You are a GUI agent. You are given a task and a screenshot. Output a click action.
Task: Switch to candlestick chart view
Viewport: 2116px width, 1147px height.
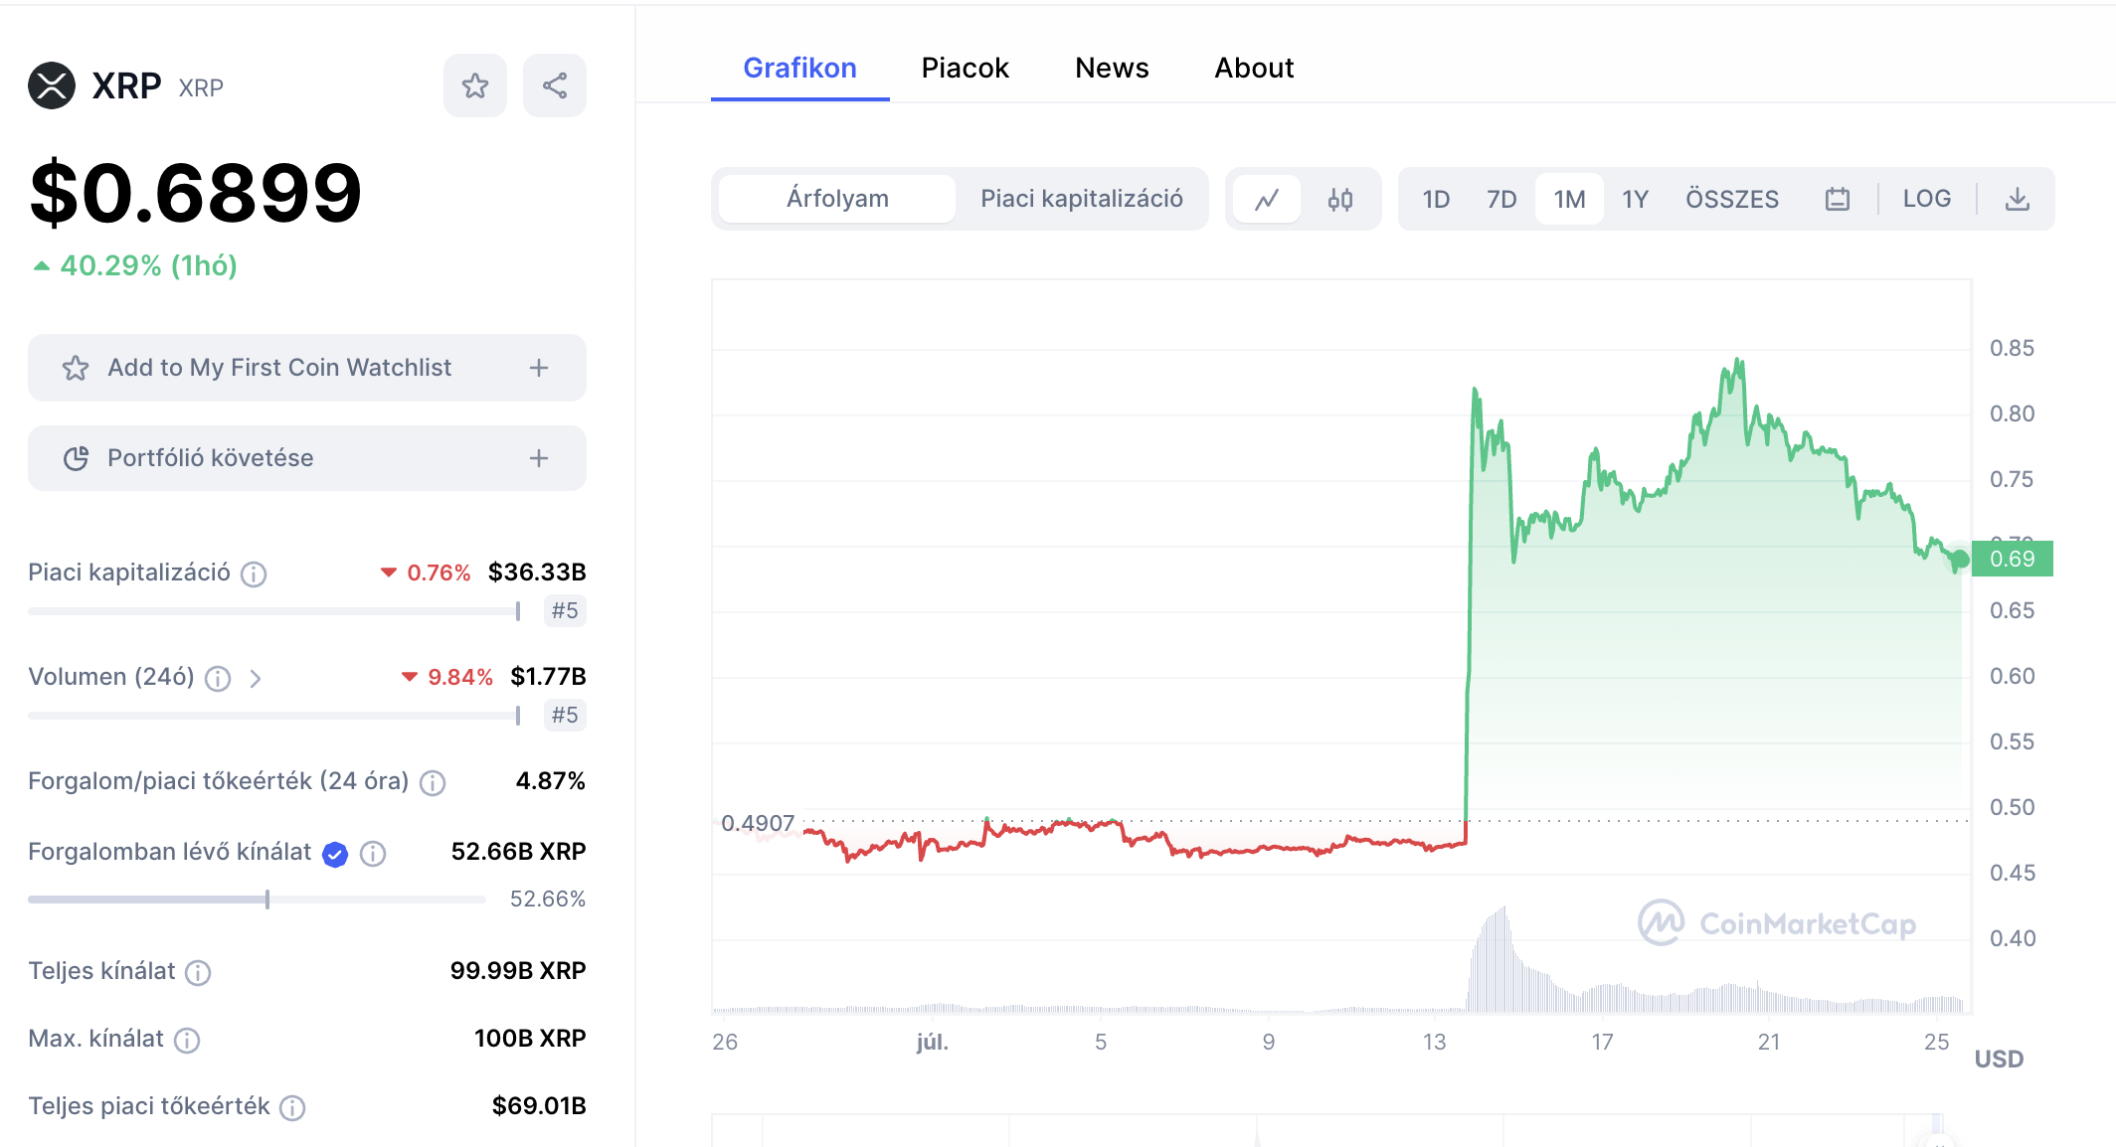[1340, 199]
